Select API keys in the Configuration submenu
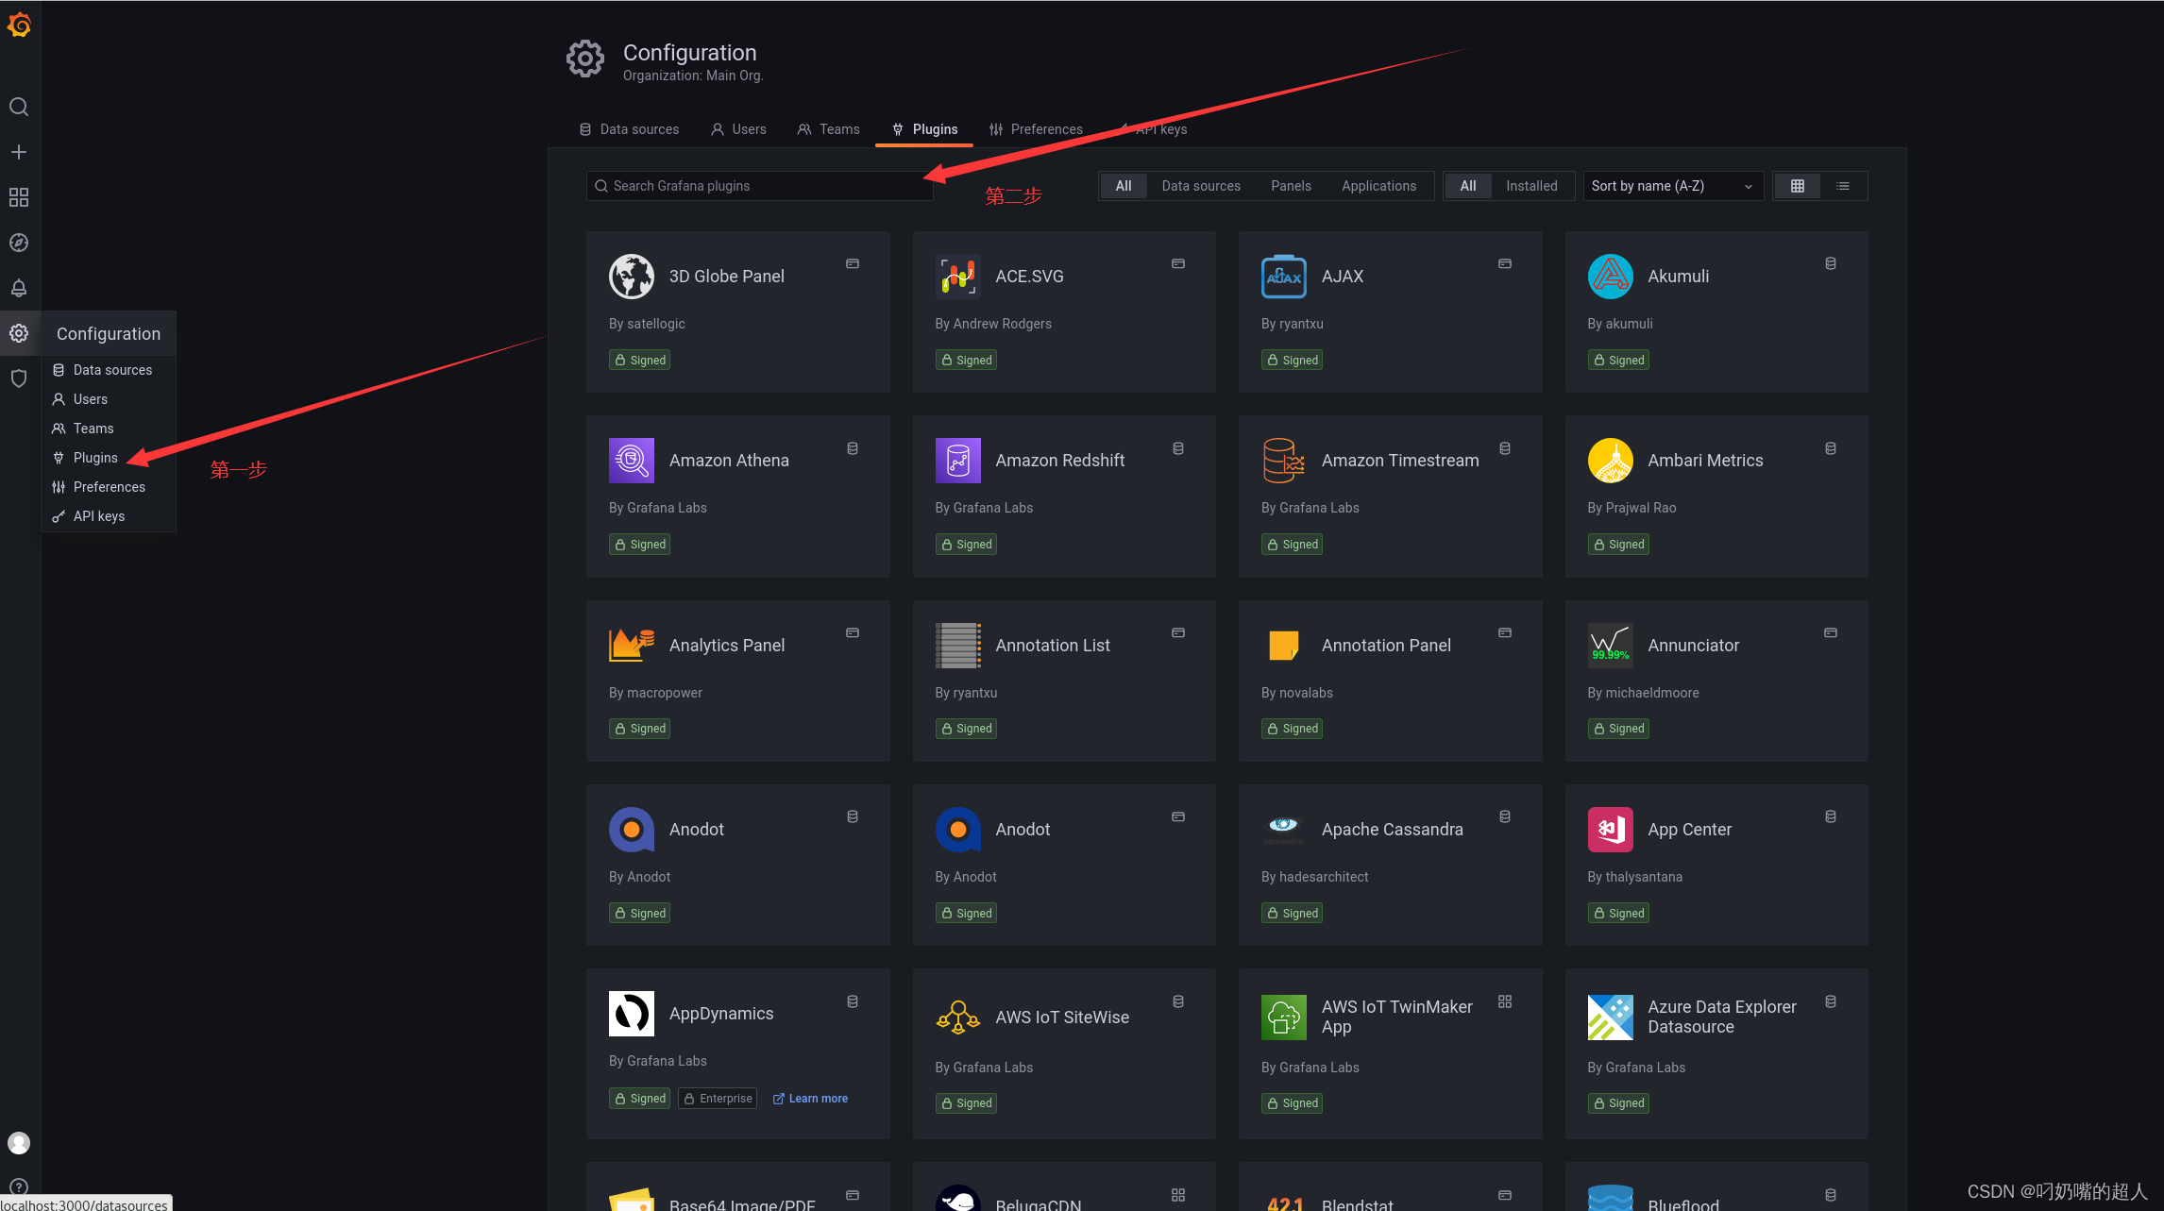Screen dimensions: 2164x1211 tap(97, 516)
